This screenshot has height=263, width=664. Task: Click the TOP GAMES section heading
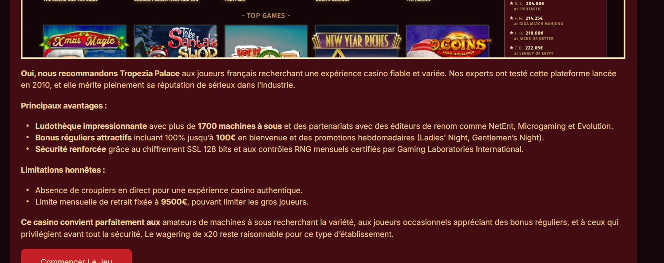point(266,15)
